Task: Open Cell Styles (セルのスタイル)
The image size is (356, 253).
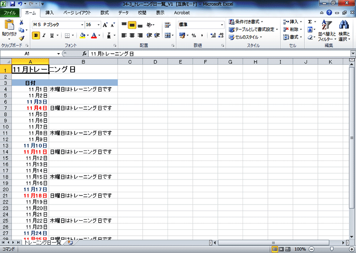Action: coord(245,37)
